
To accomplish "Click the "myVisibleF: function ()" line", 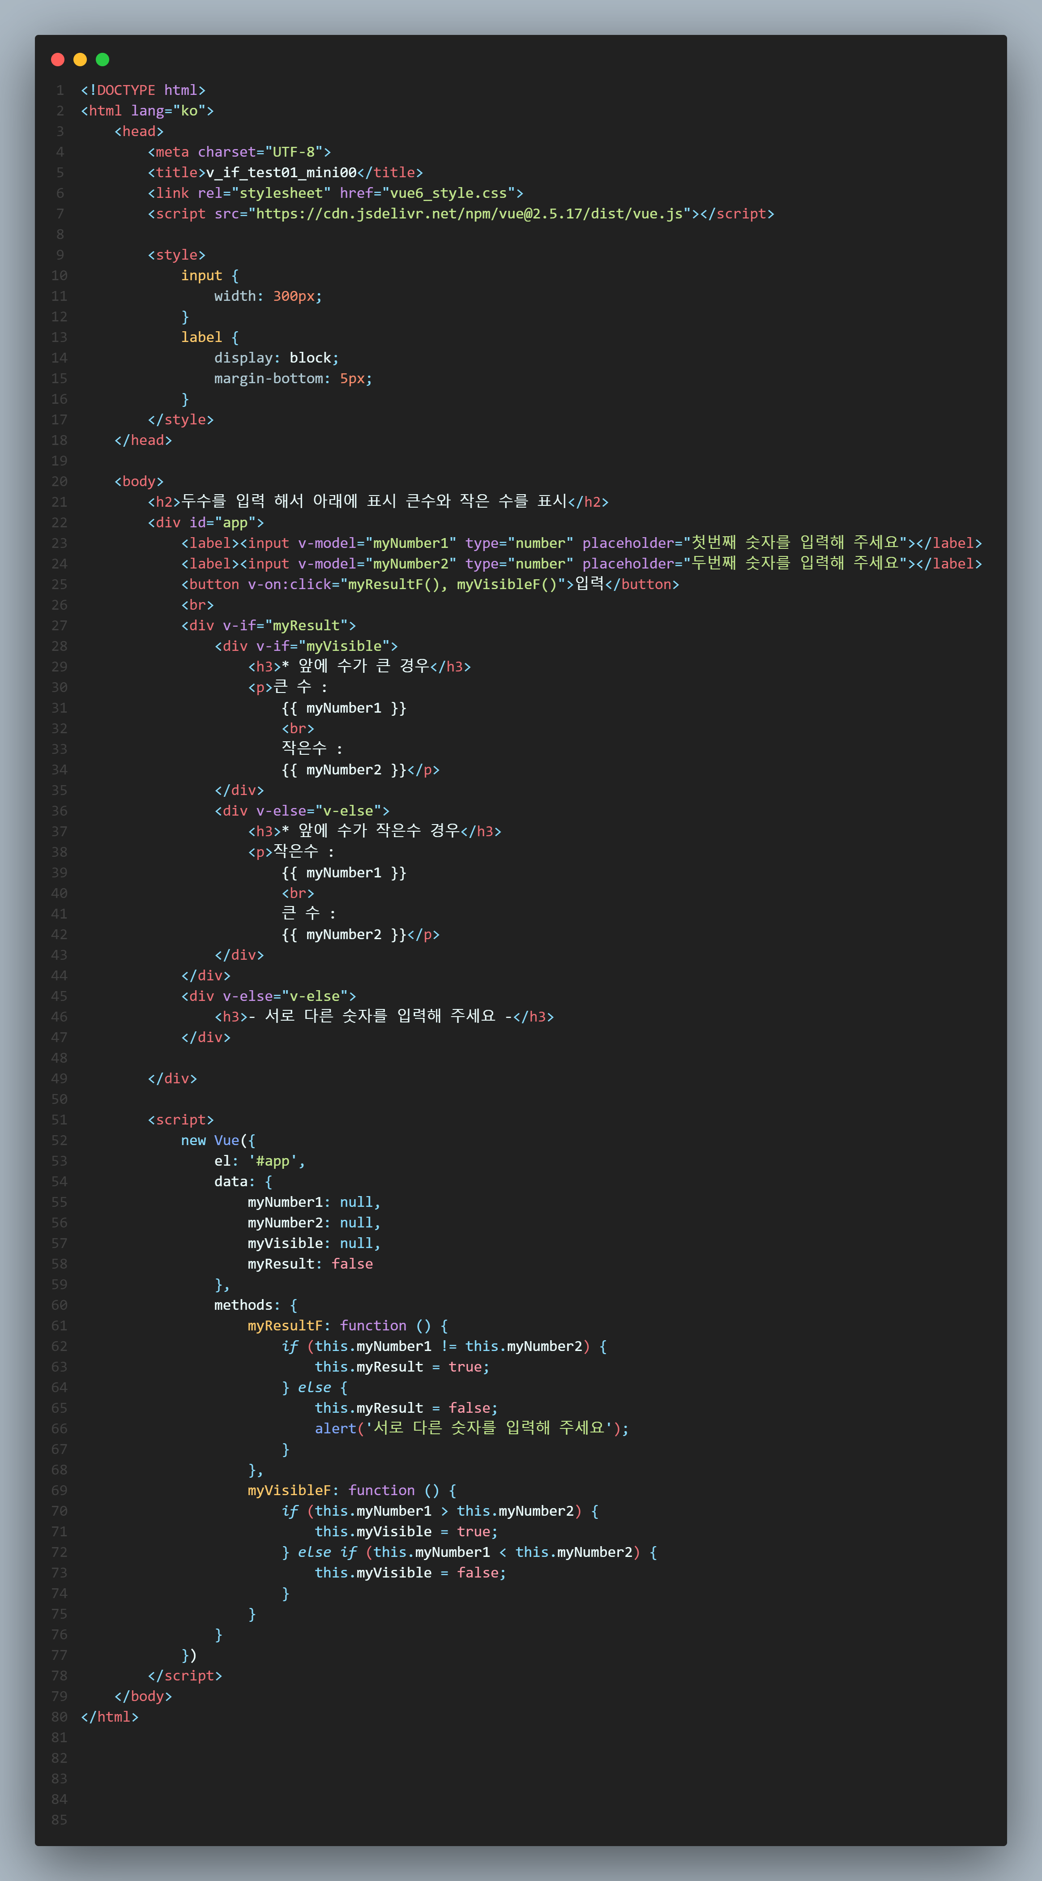I will point(352,1490).
